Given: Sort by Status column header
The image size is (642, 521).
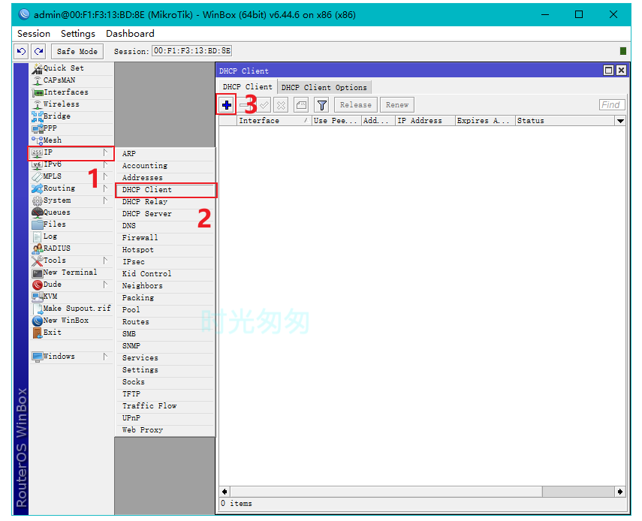Looking at the screenshot, I should pos(565,121).
